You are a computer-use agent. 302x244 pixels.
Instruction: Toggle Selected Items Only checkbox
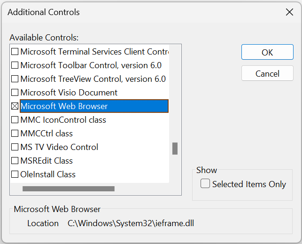(x=205, y=183)
